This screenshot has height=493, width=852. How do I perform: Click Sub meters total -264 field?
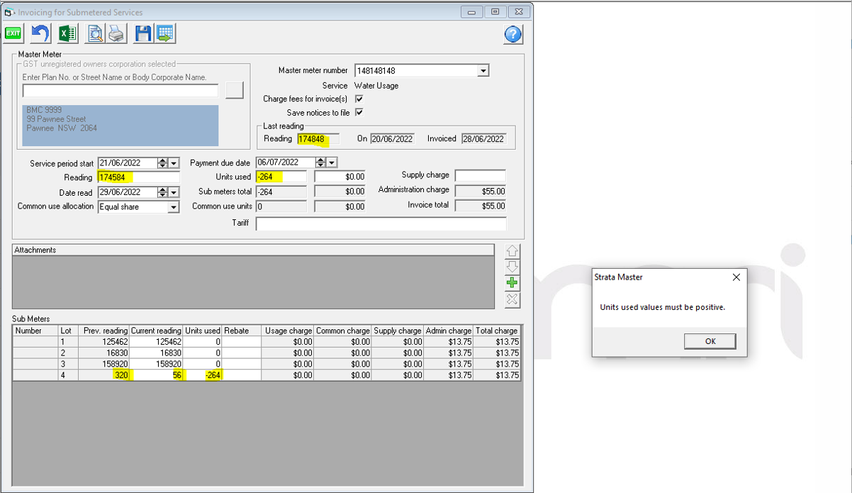coord(281,192)
